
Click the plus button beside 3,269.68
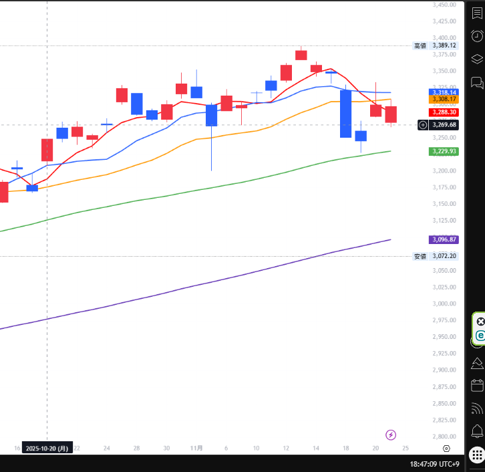pyautogui.click(x=423, y=124)
